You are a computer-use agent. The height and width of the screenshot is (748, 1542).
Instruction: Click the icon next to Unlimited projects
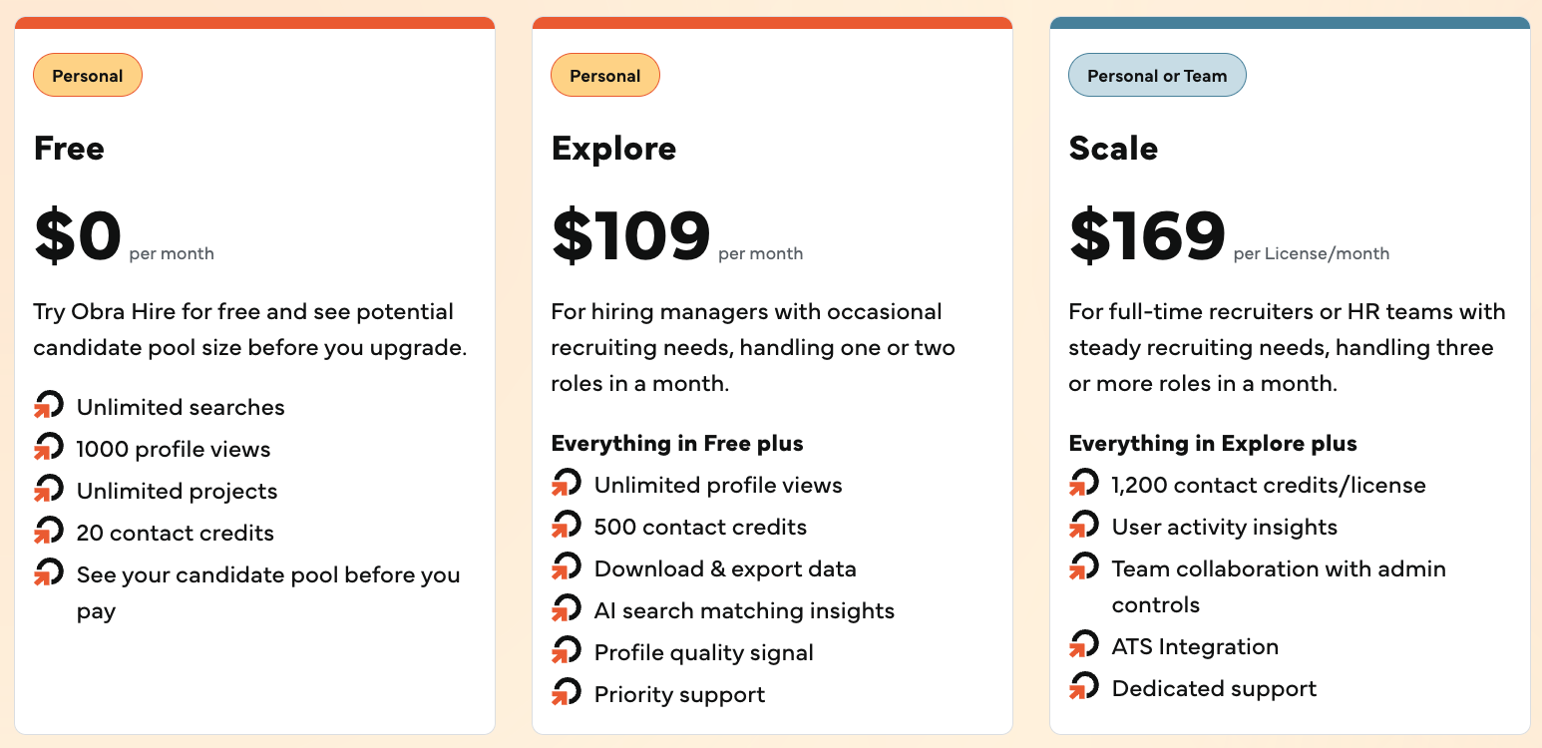[49, 490]
